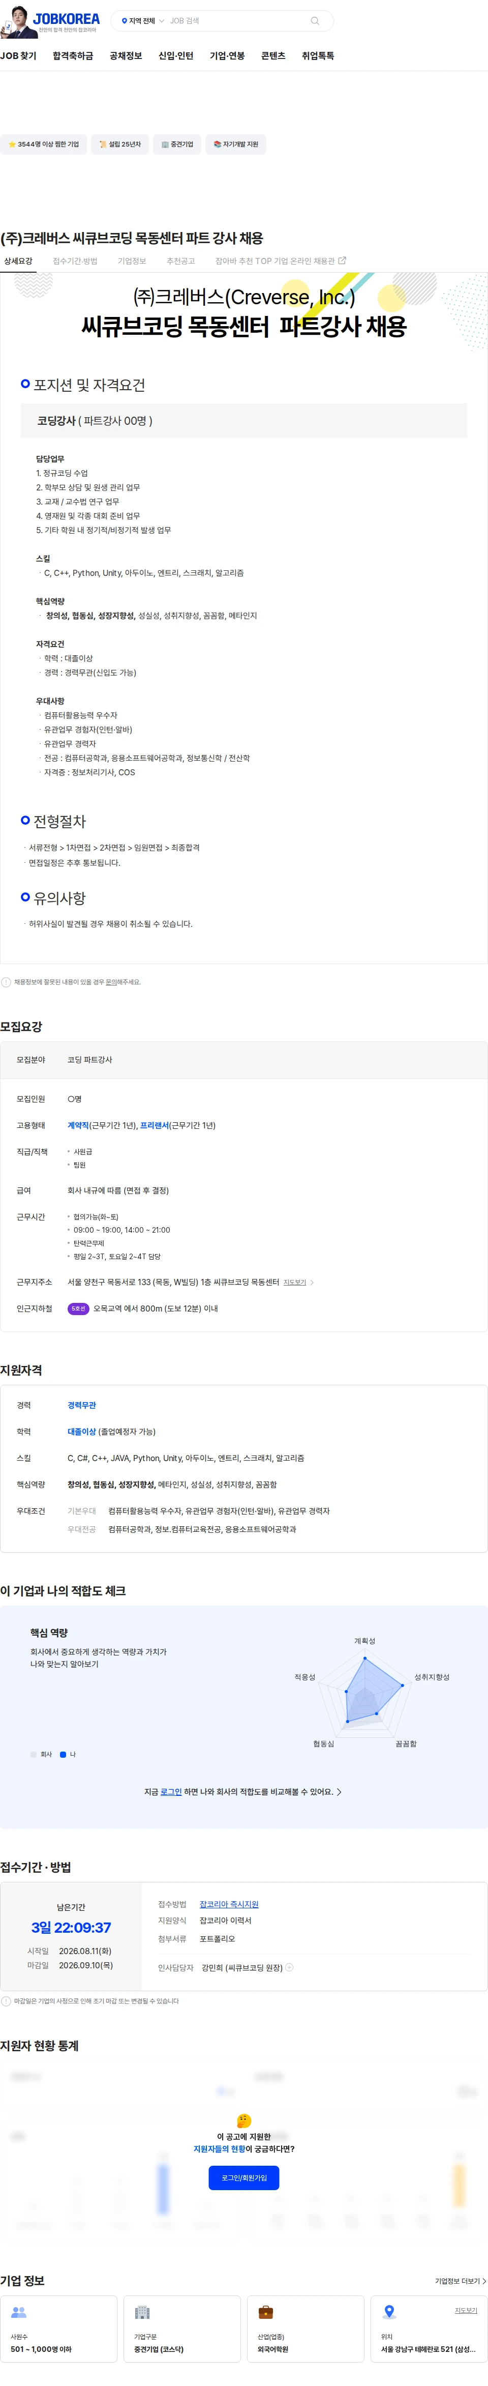The height and width of the screenshot is (2386, 488).
Task: Click the 로그인 link in 적합도 section
Action: tap(171, 1791)
